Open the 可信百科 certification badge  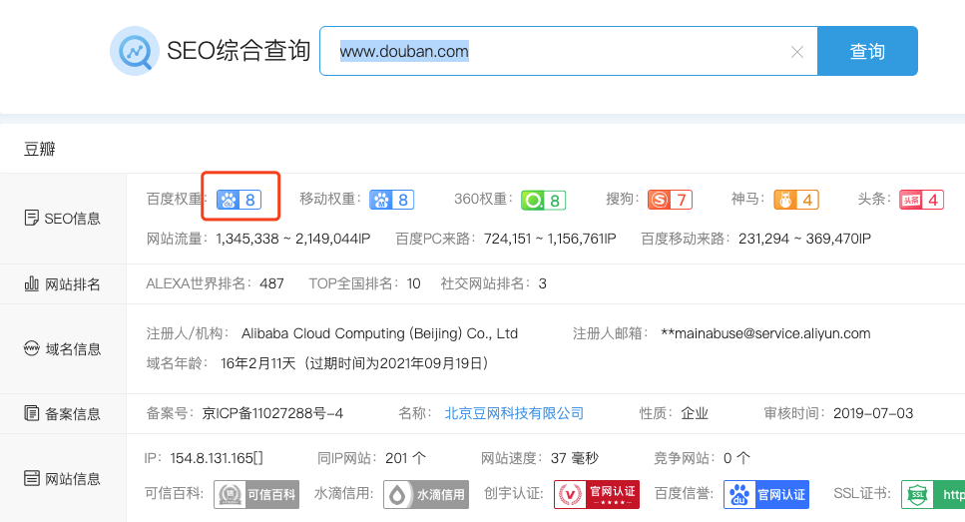click(x=256, y=494)
